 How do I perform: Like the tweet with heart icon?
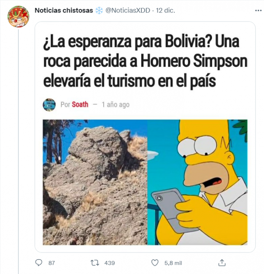coord(155,263)
